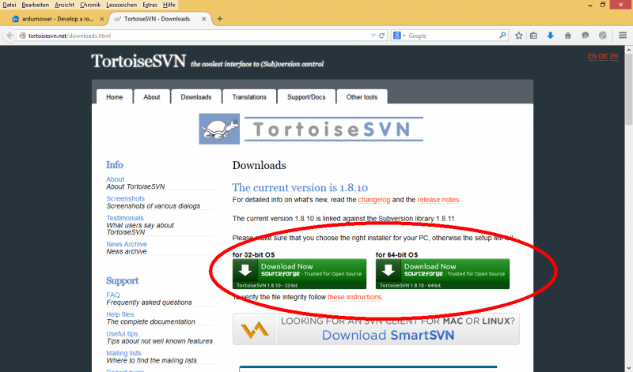This screenshot has height=372, width=633.
Task: Open the Mailing lists sidebar link
Action: click(x=123, y=353)
